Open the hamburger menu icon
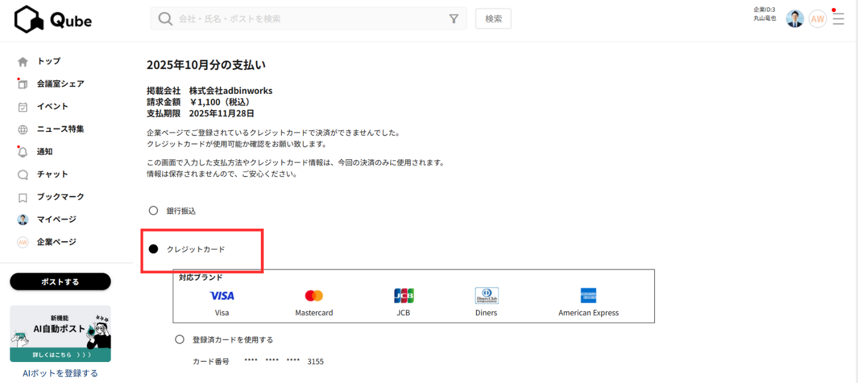 click(x=839, y=19)
